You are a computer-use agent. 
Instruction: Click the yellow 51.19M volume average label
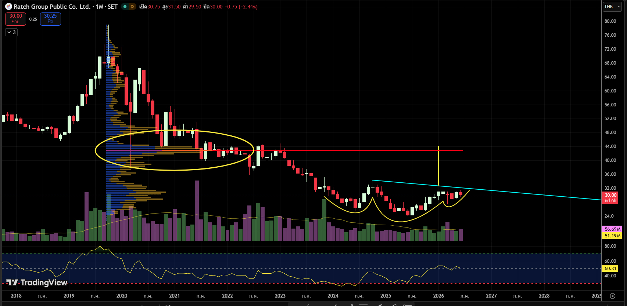612,236
